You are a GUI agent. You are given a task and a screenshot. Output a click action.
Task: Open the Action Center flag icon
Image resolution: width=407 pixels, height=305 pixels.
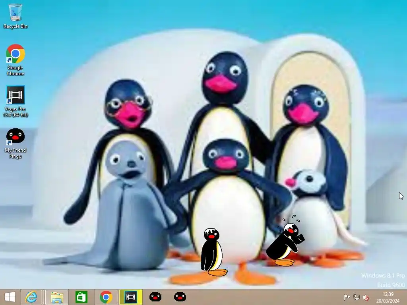[347, 297]
